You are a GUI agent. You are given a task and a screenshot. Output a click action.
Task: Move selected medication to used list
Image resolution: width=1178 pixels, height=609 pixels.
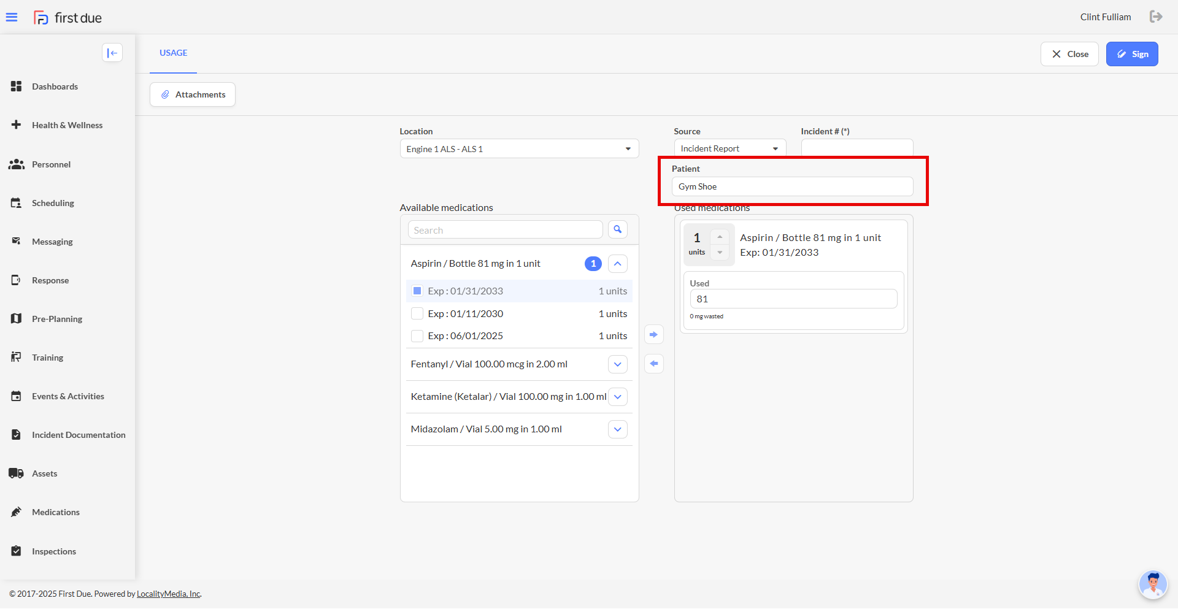point(654,335)
